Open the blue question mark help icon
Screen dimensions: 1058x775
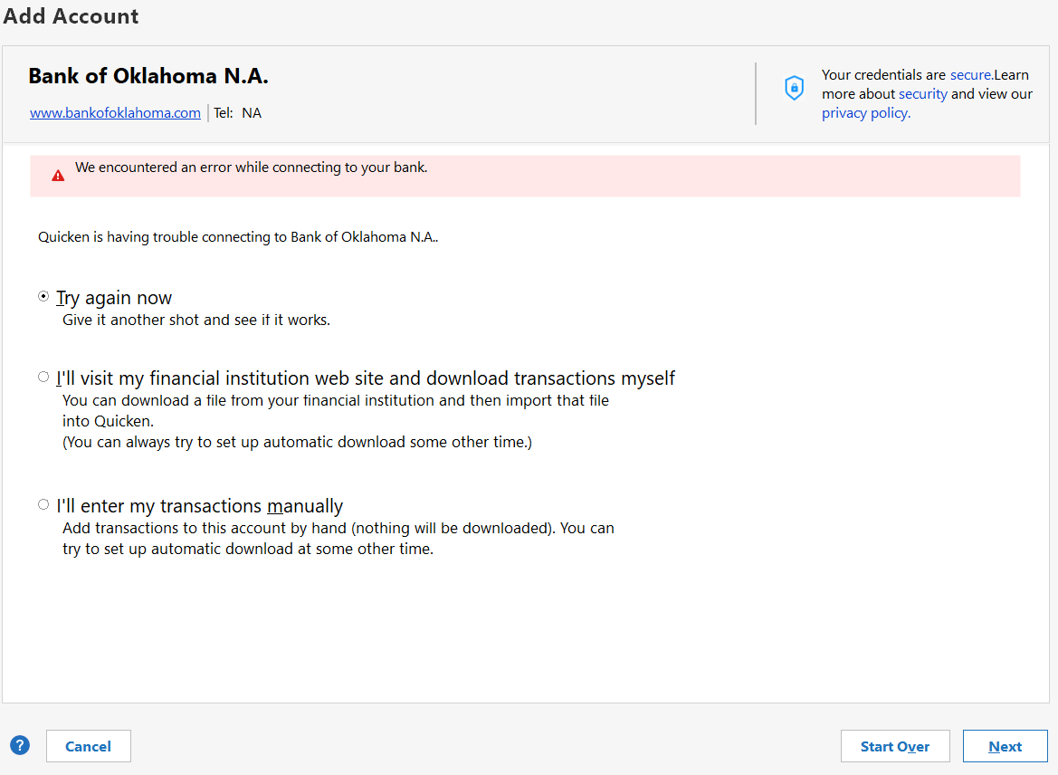click(x=20, y=745)
